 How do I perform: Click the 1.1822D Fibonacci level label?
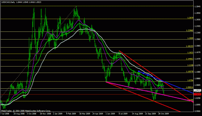(x=190, y=46)
